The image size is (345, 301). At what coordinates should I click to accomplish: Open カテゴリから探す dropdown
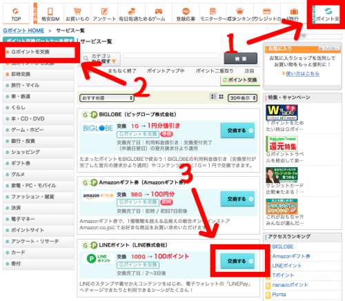101,59
